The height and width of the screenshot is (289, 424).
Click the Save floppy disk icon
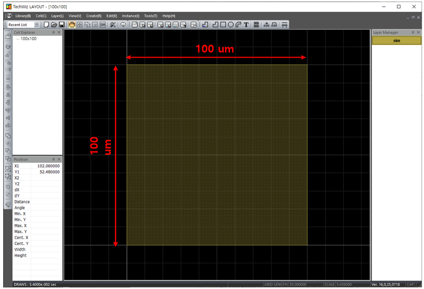(x=62, y=25)
